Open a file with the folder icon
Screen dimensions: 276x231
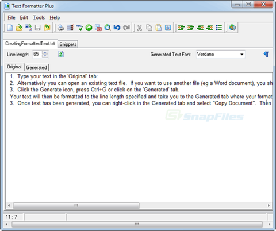[19, 28]
